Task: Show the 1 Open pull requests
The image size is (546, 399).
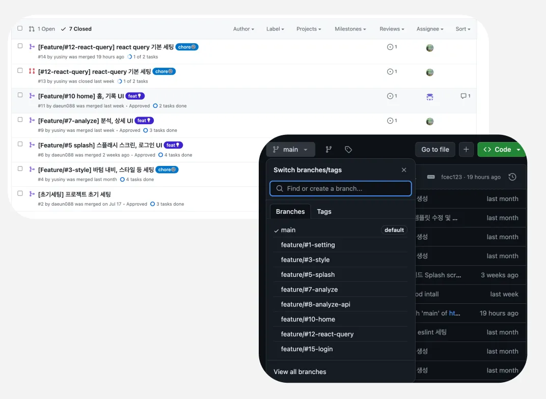Action: 42,29
